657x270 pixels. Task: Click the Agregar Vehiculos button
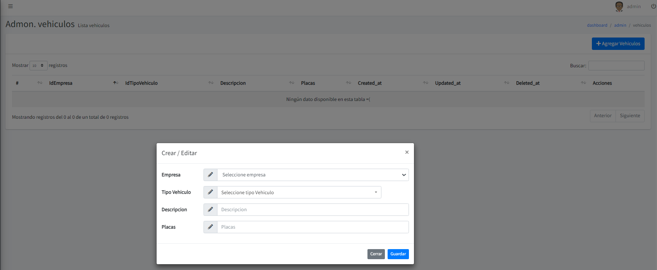click(618, 44)
